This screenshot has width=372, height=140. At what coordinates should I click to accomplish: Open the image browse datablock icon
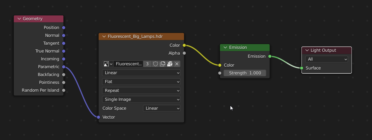pyautogui.click(x=108, y=64)
